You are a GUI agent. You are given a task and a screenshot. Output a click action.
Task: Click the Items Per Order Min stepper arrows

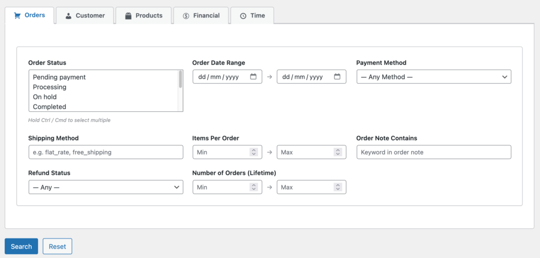(254, 152)
